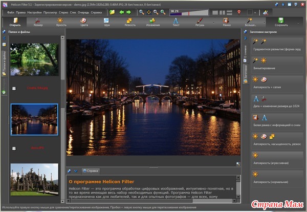Click the Открыть (Open) button
The image size is (307, 212).
(15, 22)
